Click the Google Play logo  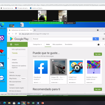point(19,39)
